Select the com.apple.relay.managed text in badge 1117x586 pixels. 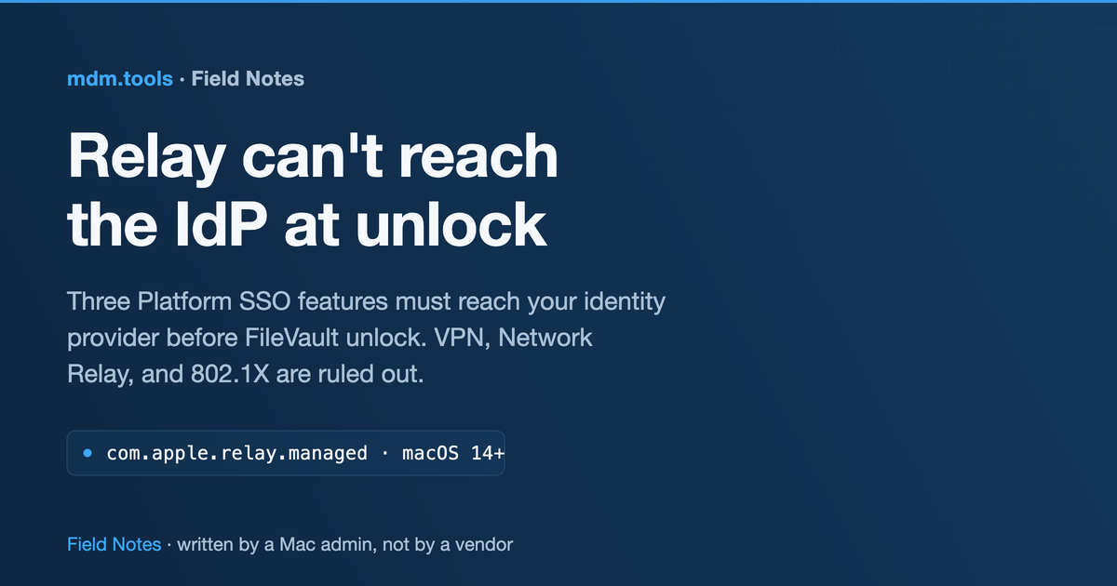point(237,453)
